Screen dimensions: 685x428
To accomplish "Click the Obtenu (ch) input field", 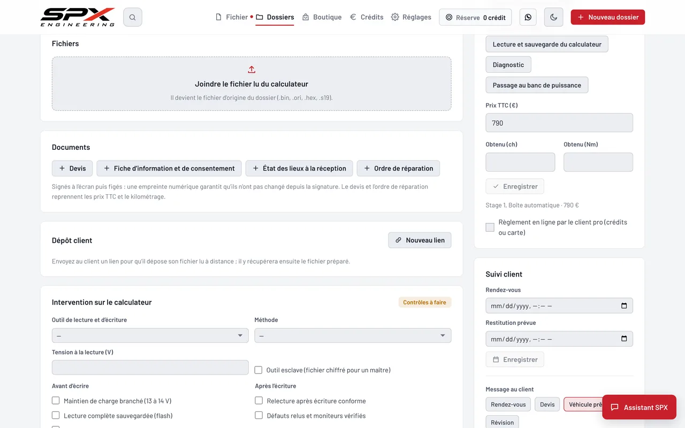I will (520, 162).
